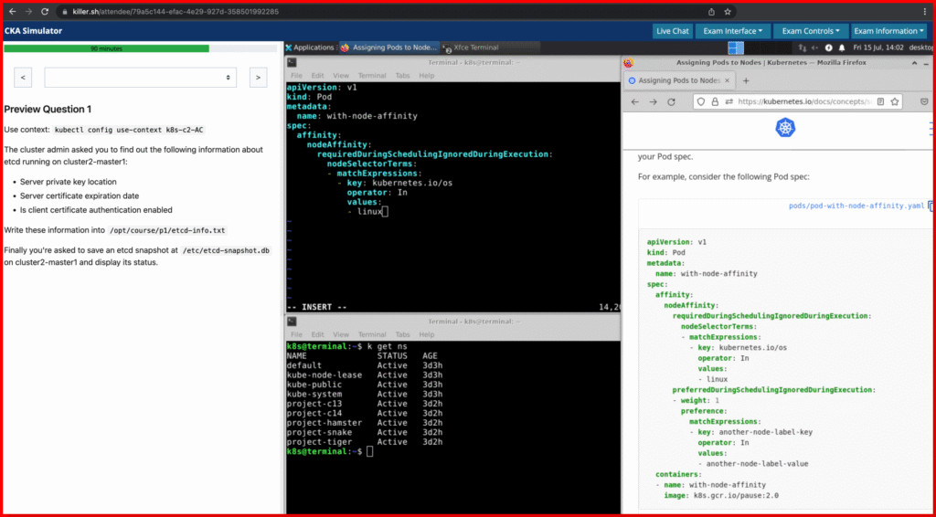Open File menu in top terminal
936x517 pixels.
point(296,76)
